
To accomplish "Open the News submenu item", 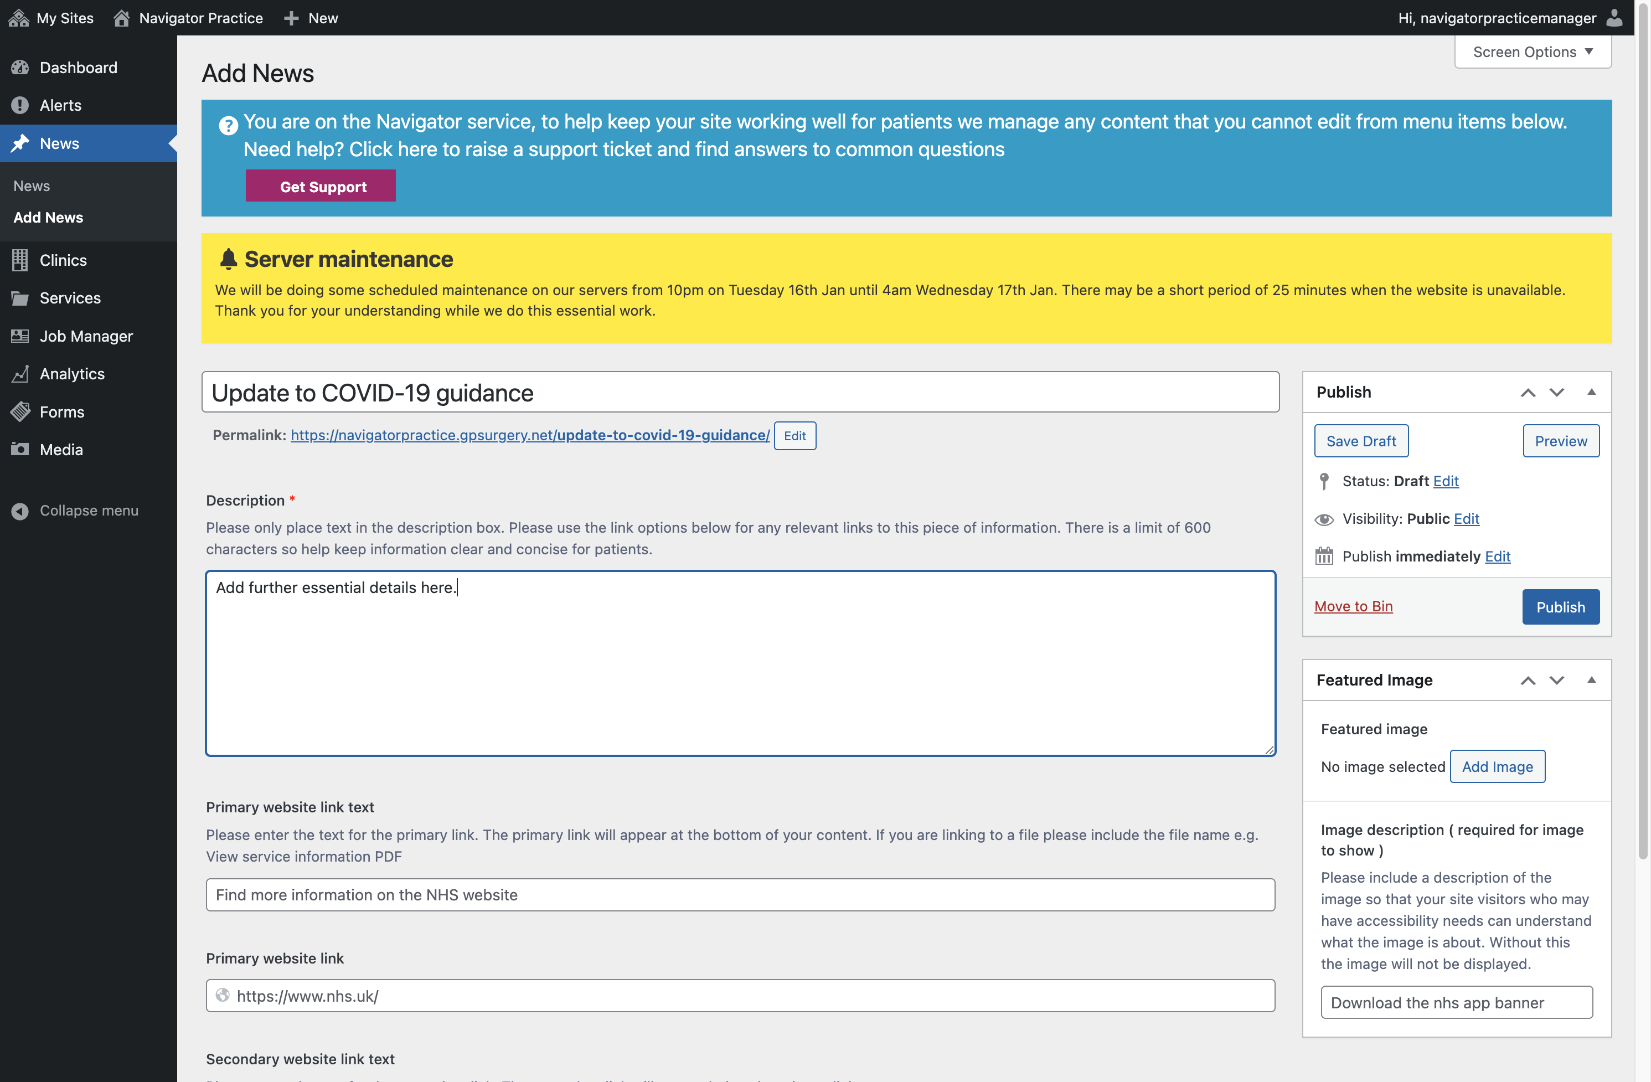I will point(32,186).
